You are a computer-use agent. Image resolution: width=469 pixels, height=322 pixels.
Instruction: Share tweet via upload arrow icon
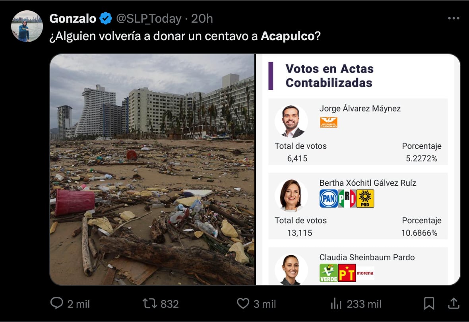point(454,303)
